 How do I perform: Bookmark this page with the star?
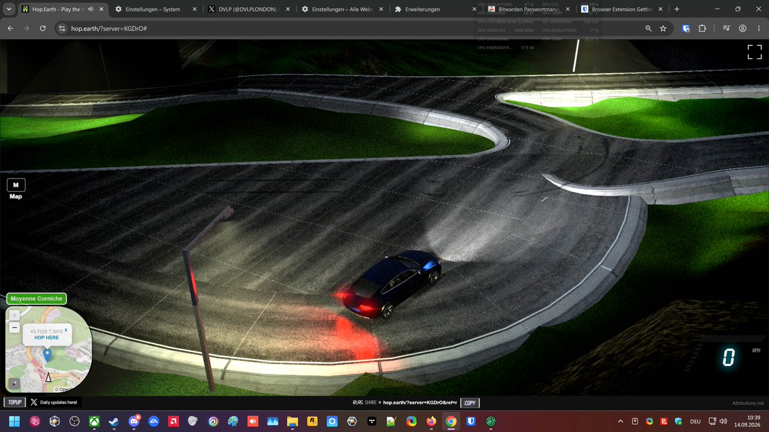(x=663, y=29)
